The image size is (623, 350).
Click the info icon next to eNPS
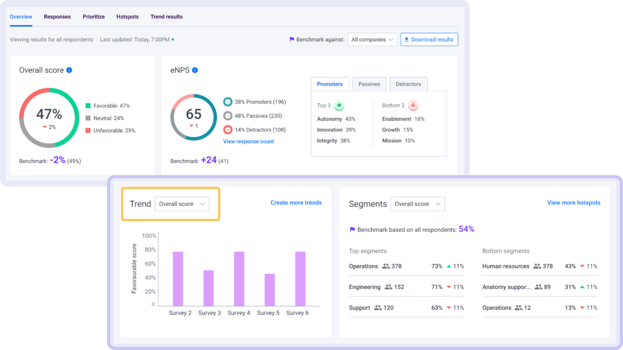(194, 70)
